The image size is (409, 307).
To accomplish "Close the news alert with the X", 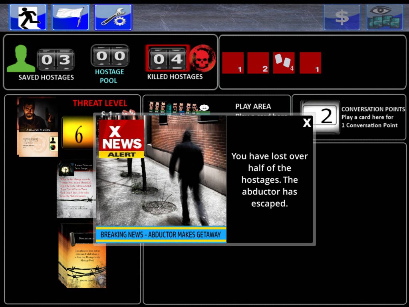I will [307, 122].
